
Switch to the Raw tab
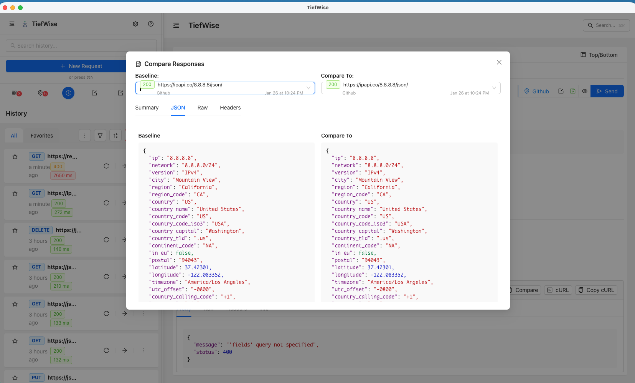pyautogui.click(x=203, y=108)
